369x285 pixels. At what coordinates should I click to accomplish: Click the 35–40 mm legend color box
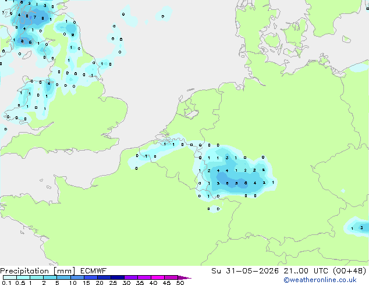pos(144,277)
